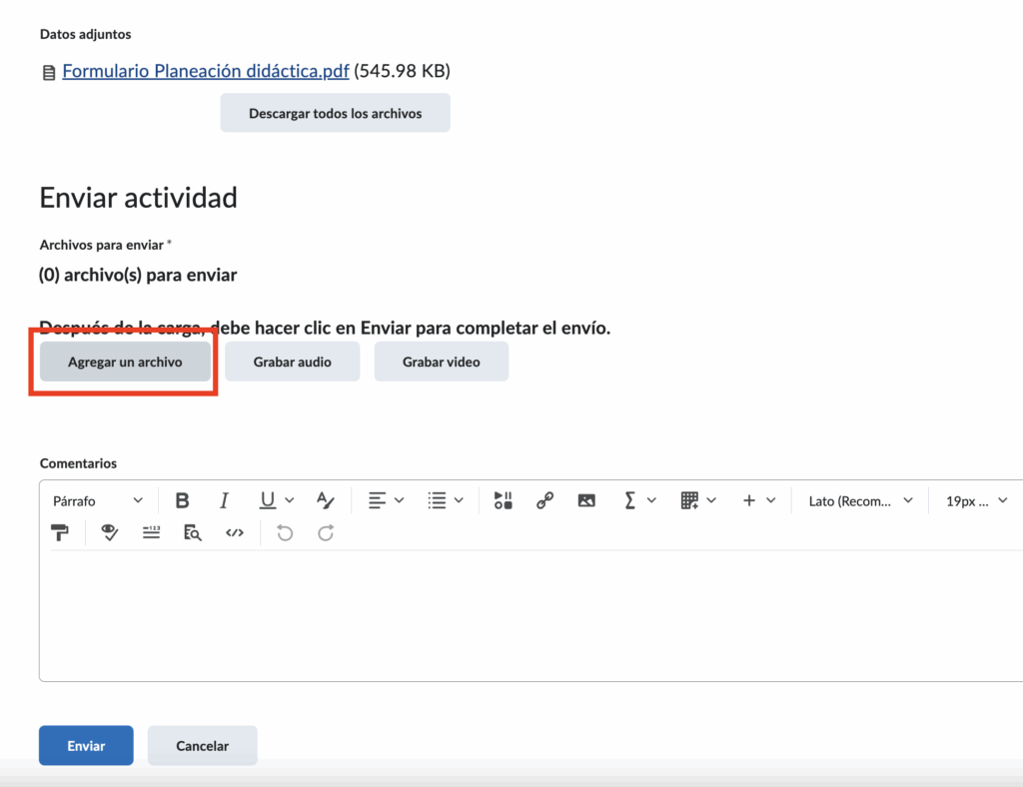The height and width of the screenshot is (787, 1023).
Task: Toggle underline formatting
Action: coord(267,500)
